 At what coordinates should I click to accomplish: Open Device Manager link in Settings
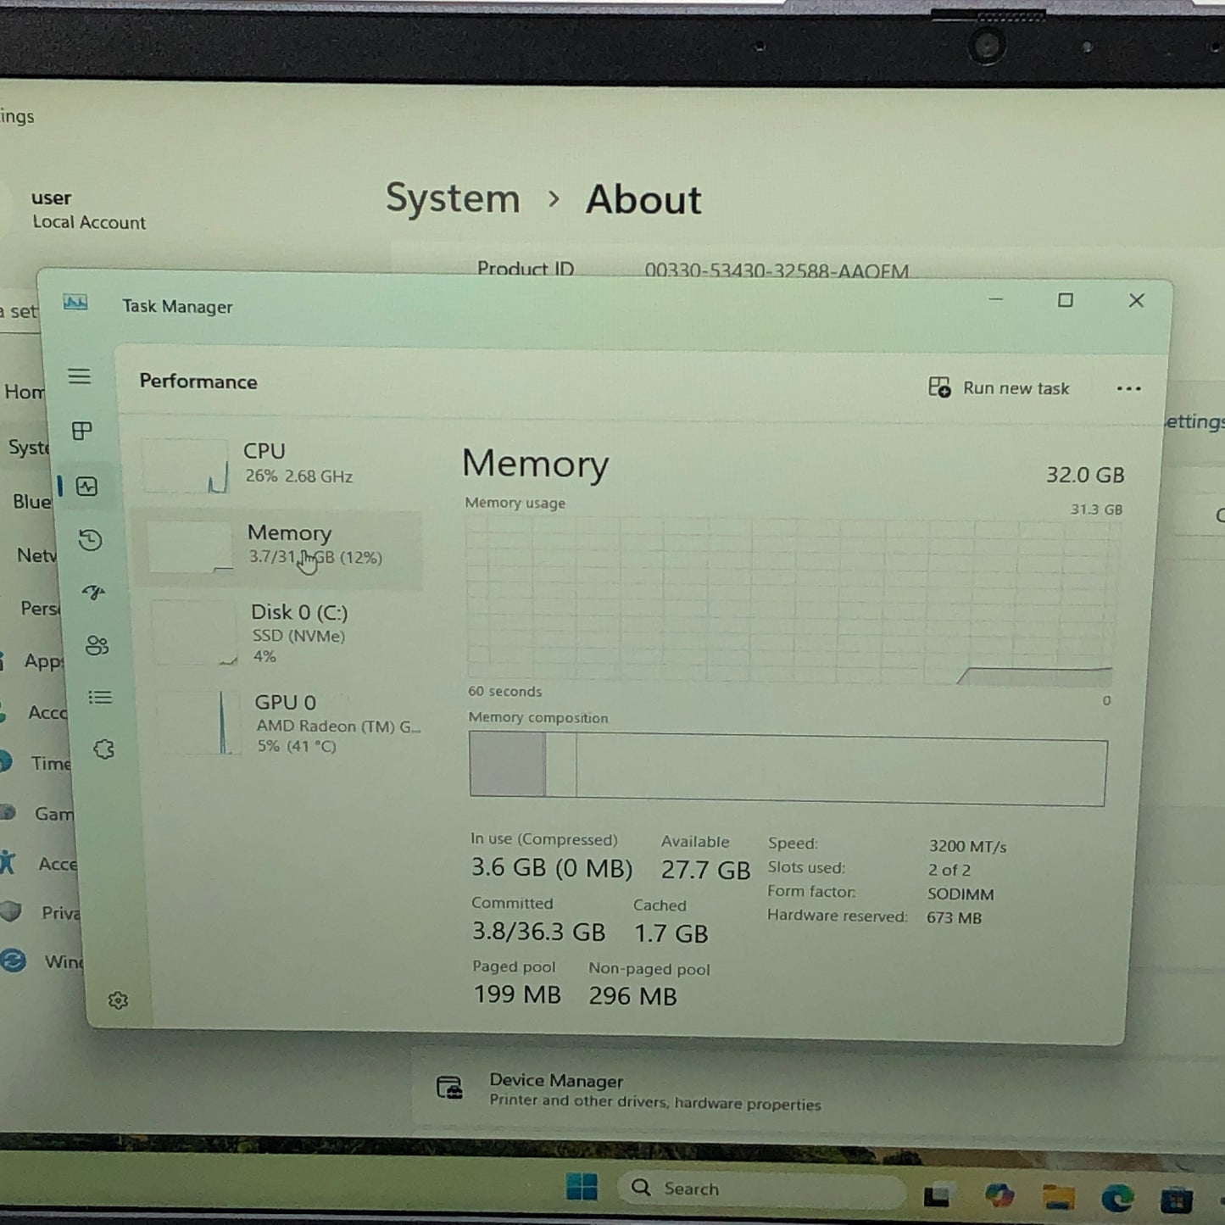[556, 1081]
